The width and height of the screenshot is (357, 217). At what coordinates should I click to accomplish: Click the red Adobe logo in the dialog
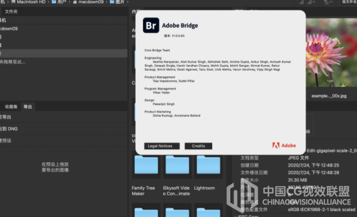click(284, 145)
